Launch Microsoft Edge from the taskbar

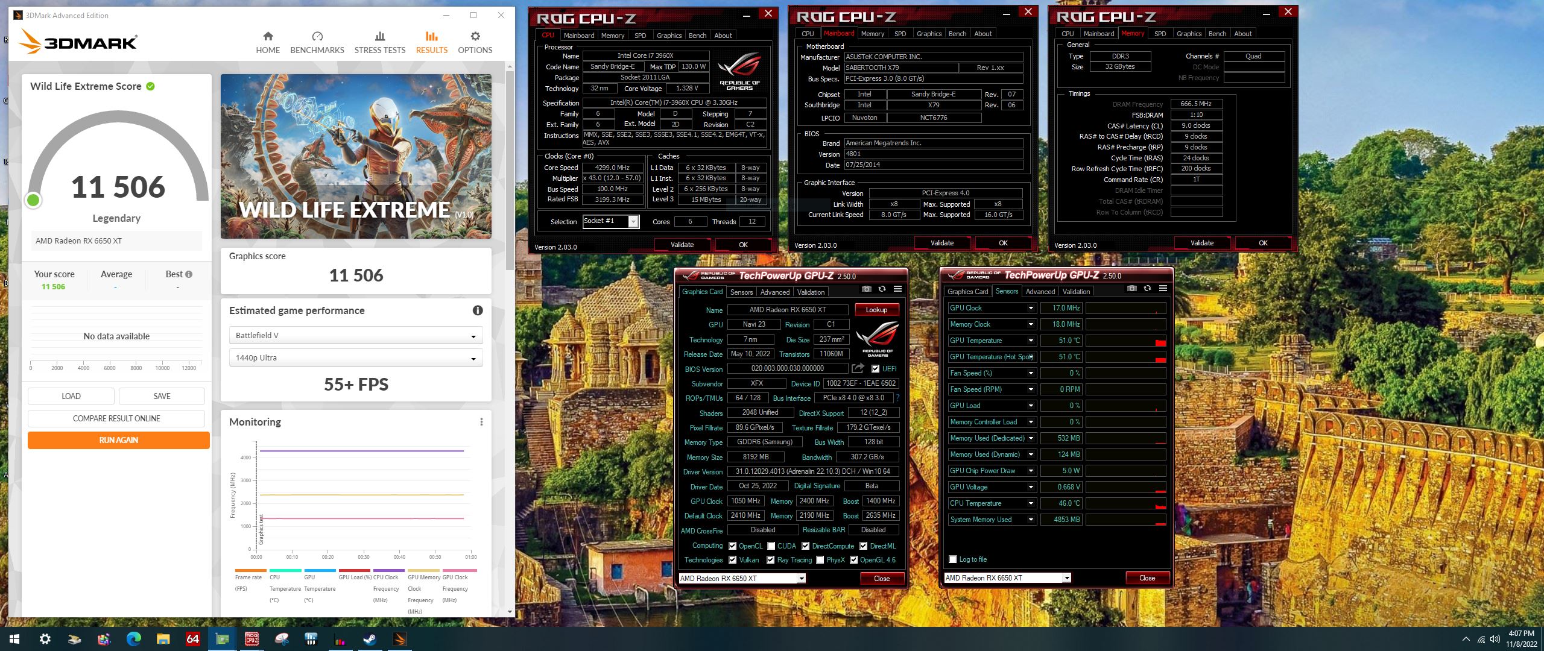click(133, 639)
